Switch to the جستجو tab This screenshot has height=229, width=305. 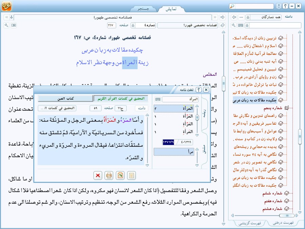[143, 9]
